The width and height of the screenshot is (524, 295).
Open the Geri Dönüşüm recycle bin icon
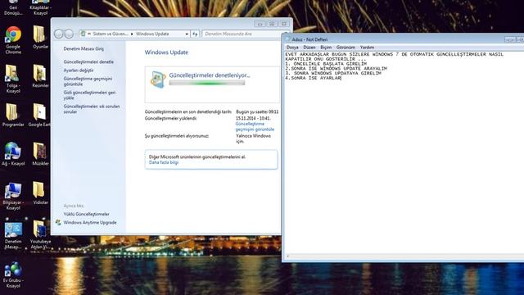[13, 8]
